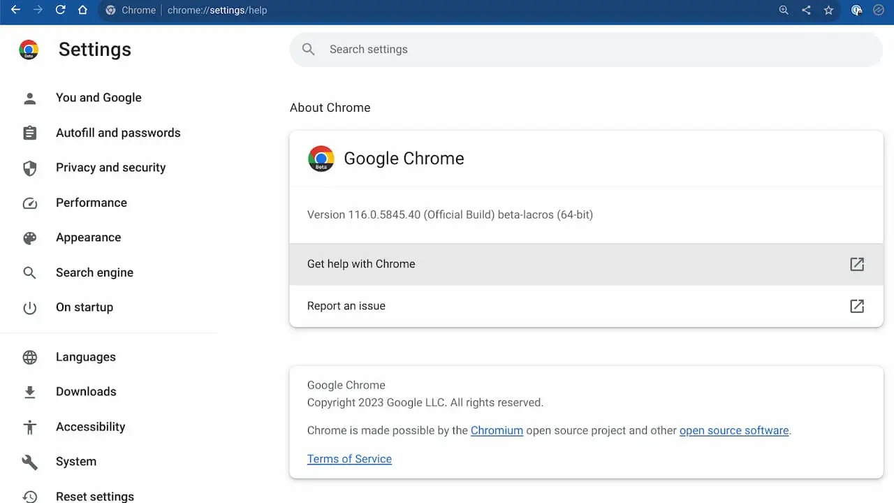Viewport: 894px width, 503px height.
Task: Select the Performance speedometer icon
Action: (x=29, y=203)
